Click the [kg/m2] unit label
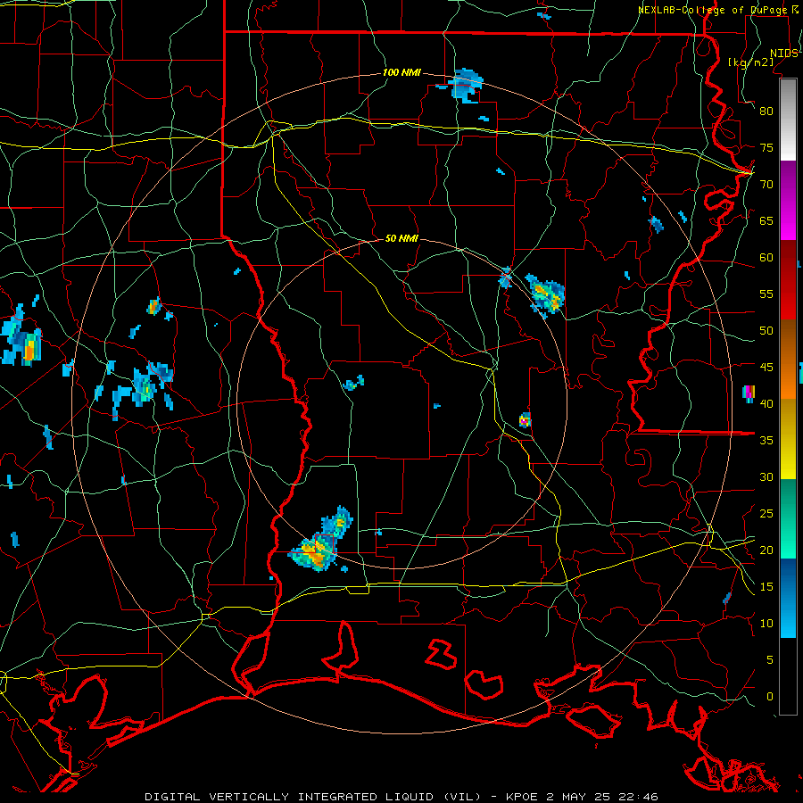The height and width of the screenshot is (803, 803). pos(750,62)
